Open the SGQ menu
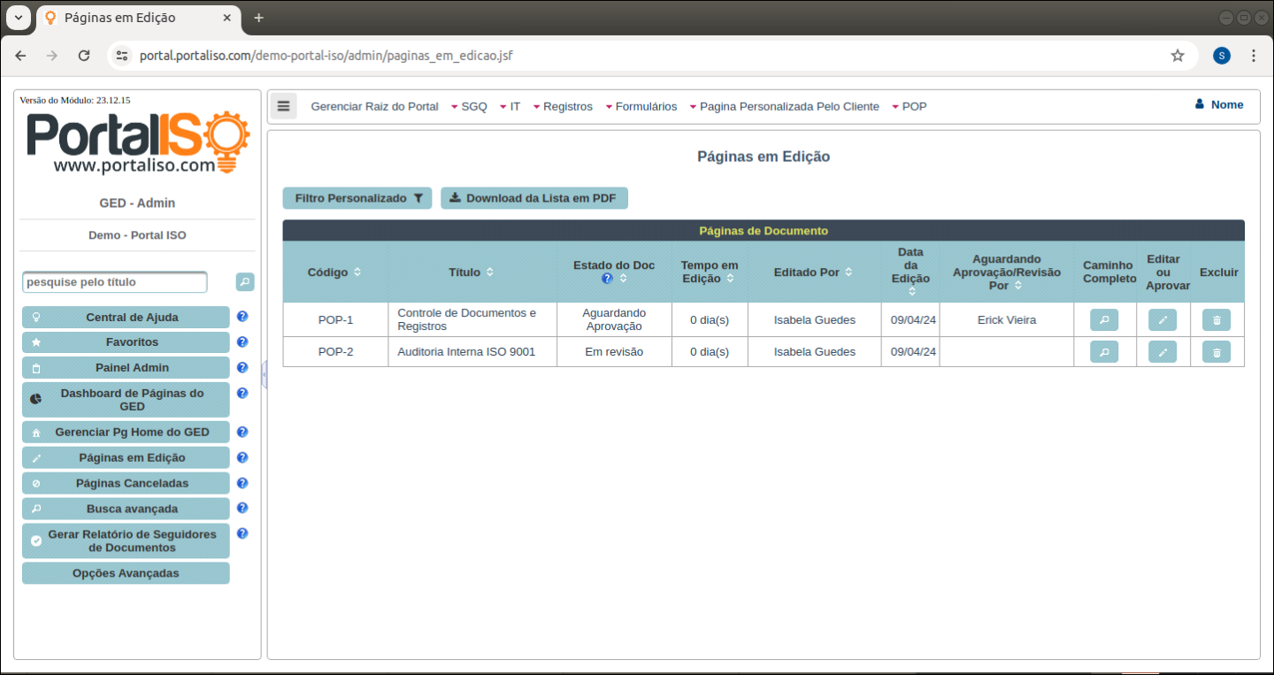This screenshot has width=1274, height=675. click(469, 106)
